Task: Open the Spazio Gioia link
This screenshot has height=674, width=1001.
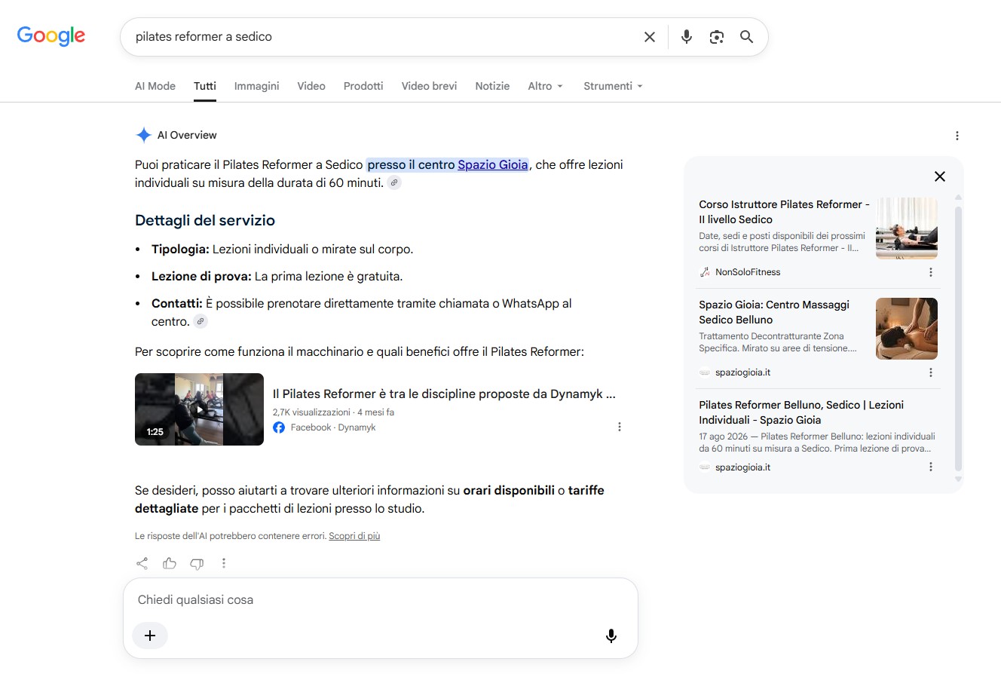Action: click(493, 164)
